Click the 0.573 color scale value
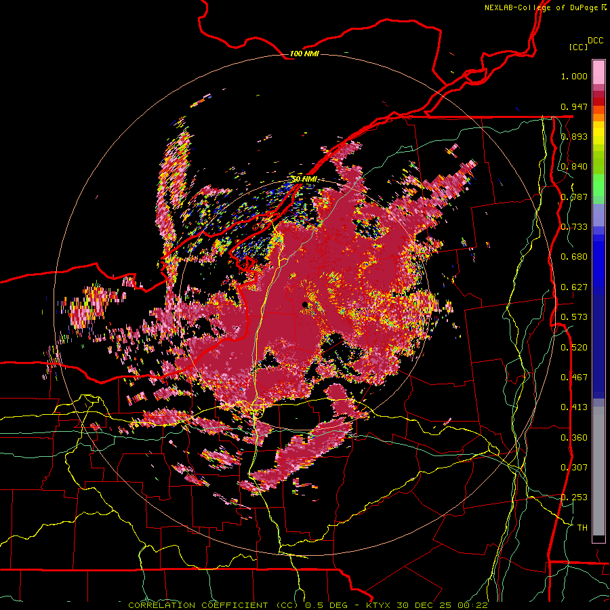 [574, 317]
